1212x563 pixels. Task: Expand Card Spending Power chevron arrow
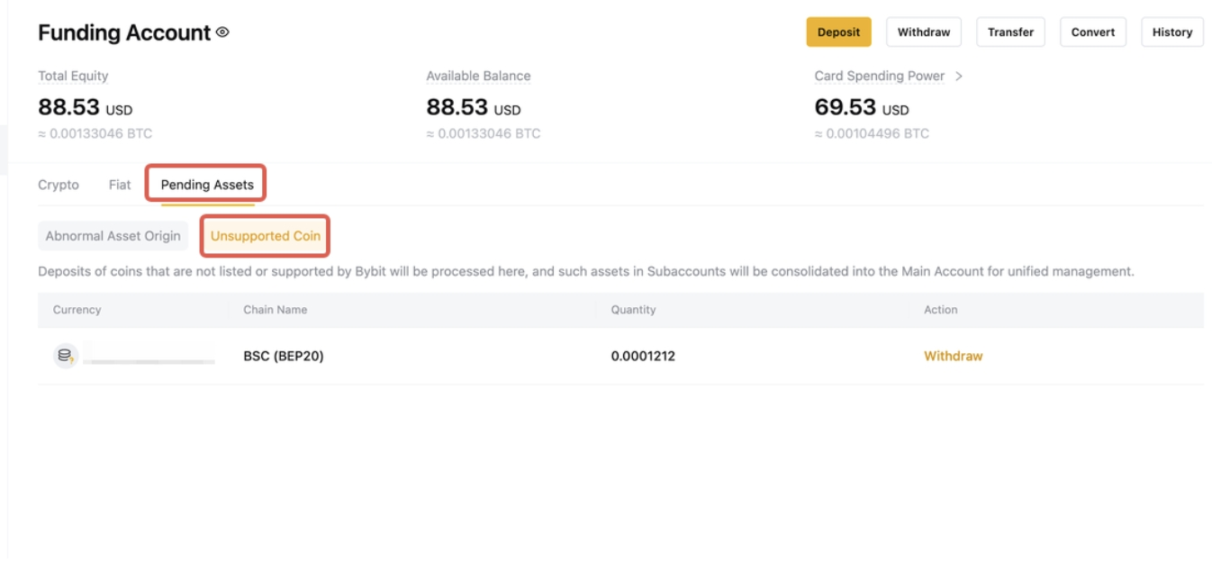(959, 77)
